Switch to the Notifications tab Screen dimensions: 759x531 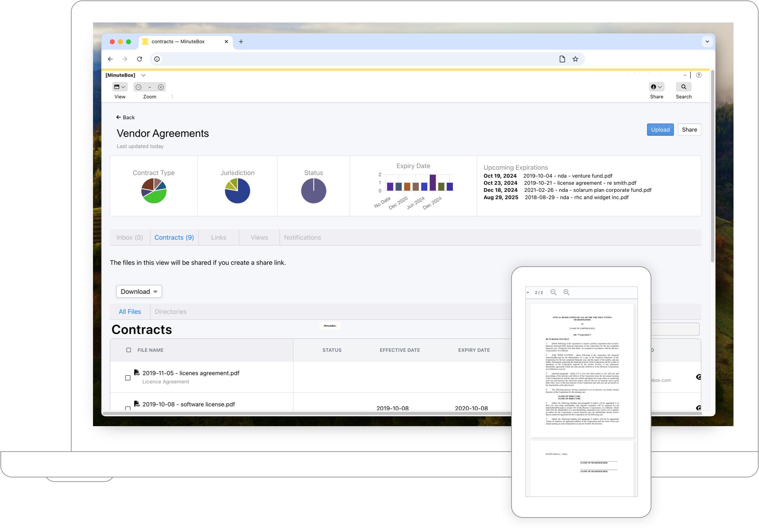[302, 237]
